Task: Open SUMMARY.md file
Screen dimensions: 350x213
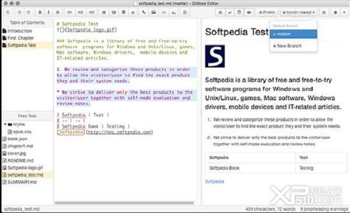Action: 22,182
